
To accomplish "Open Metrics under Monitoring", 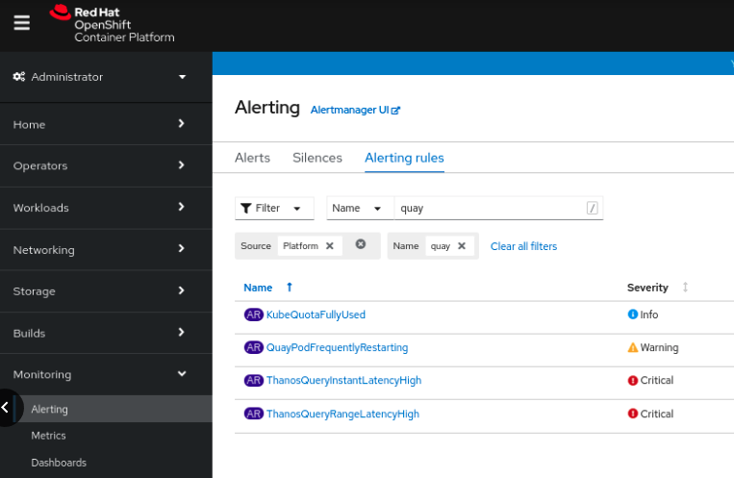I will point(48,436).
